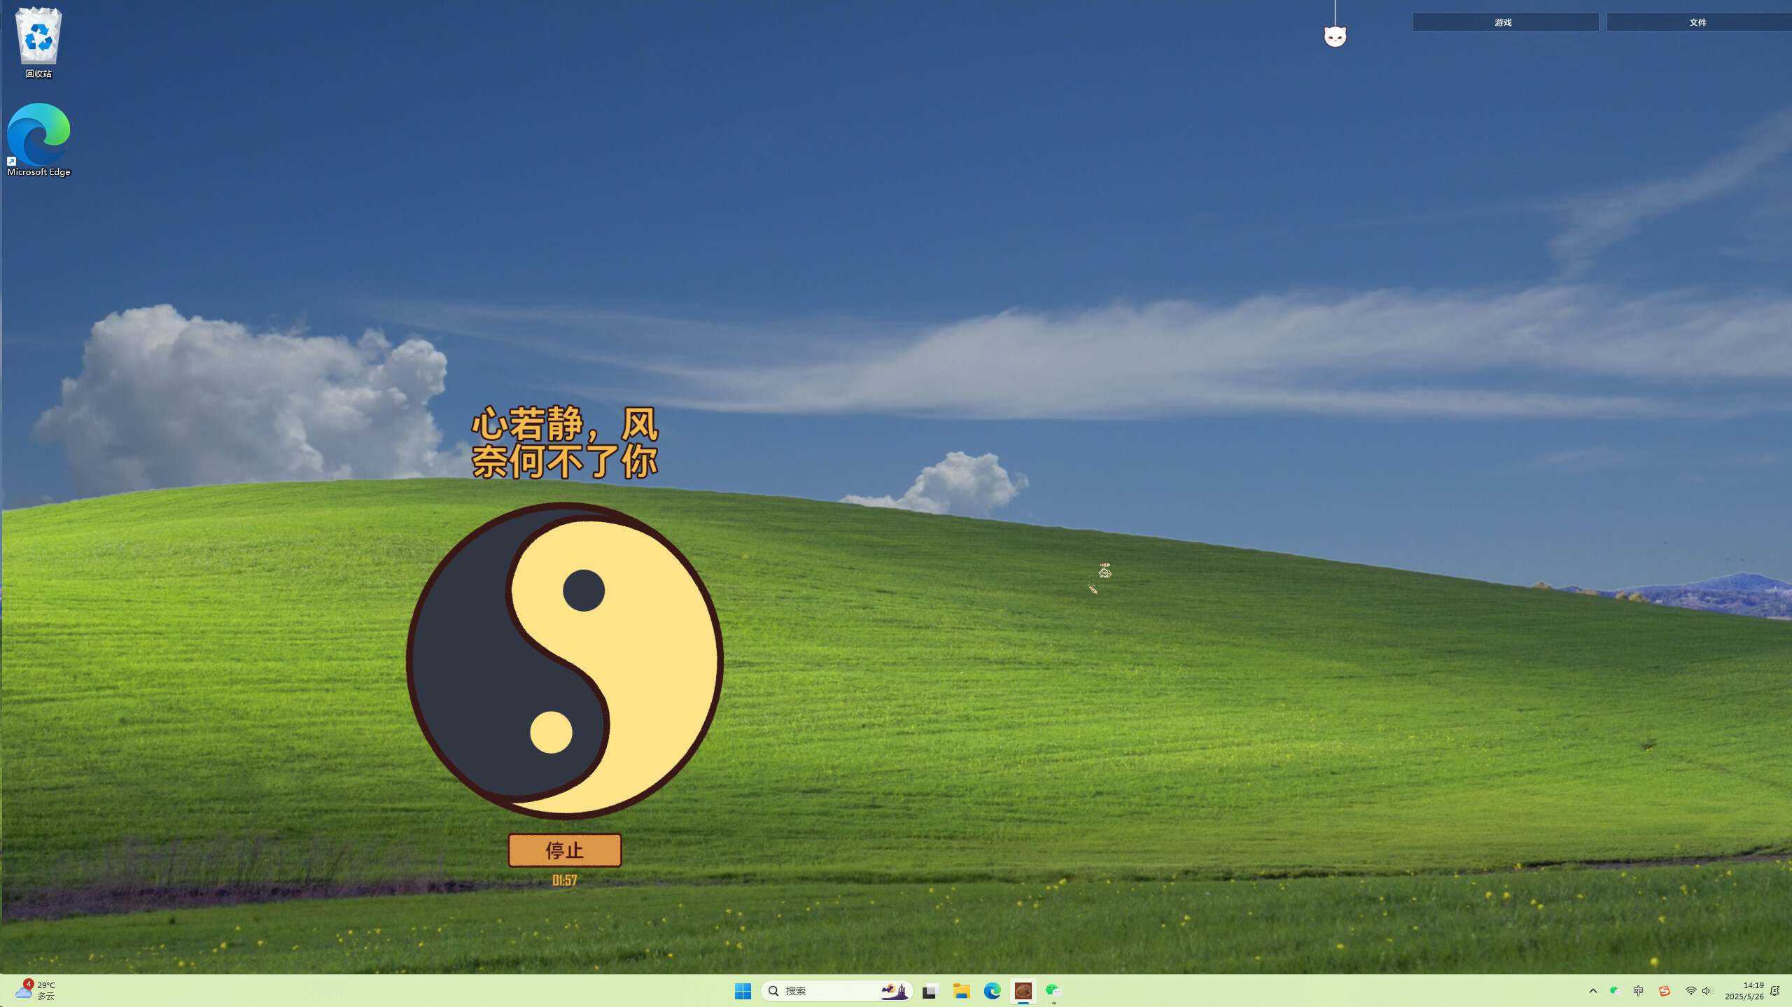Open Task View from the taskbar

tap(930, 991)
